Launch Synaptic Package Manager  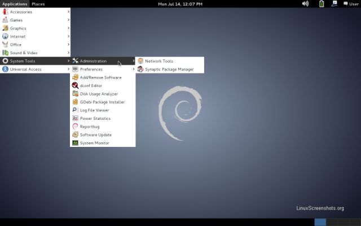coord(170,69)
